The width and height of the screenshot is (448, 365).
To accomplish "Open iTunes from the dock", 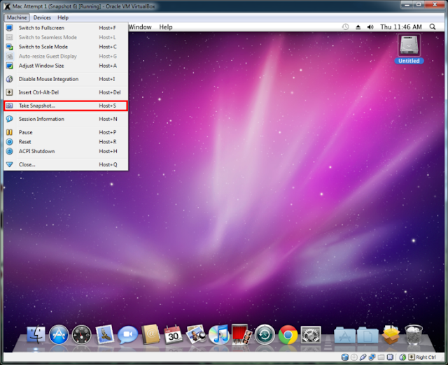I will coord(219,334).
